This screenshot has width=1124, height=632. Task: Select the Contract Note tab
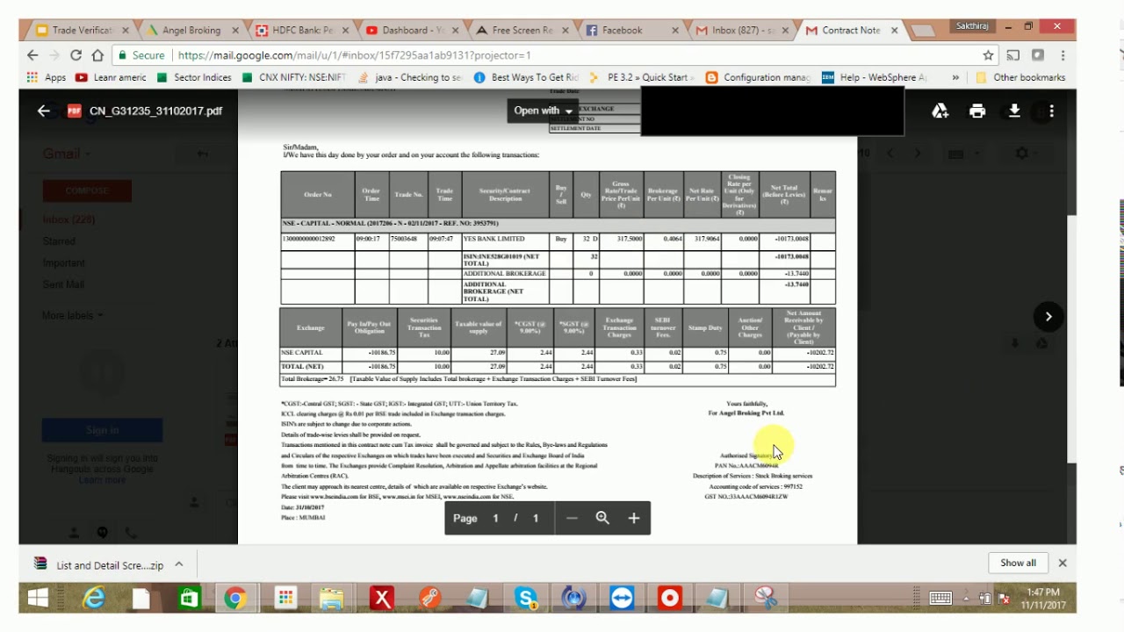(x=850, y=30)
